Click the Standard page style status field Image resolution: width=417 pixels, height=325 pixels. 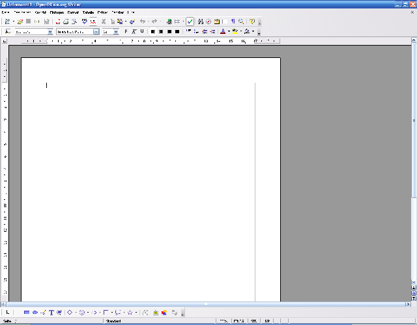[x=159, y=321]
